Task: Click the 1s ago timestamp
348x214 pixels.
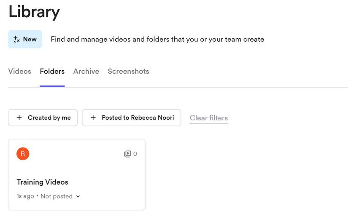Action: (x=25, y=196)
